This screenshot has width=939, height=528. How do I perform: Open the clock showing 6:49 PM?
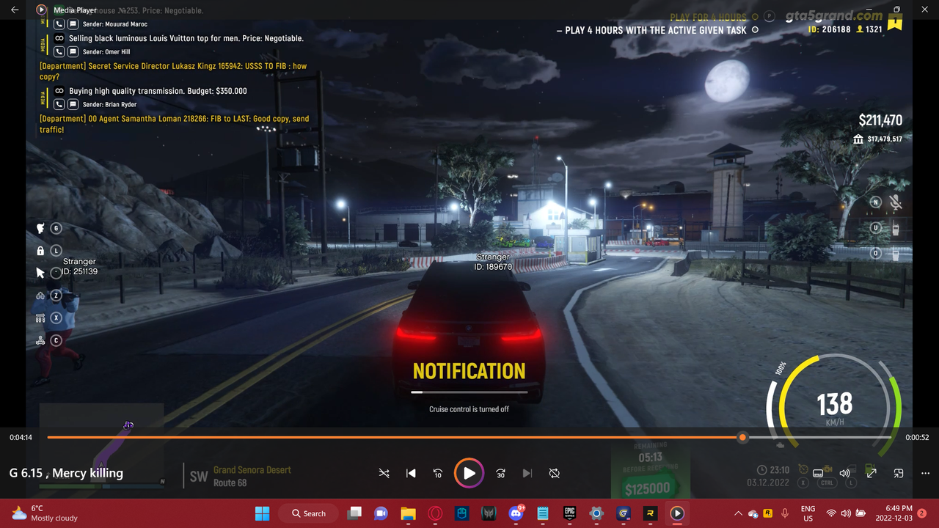coord(895,513)
